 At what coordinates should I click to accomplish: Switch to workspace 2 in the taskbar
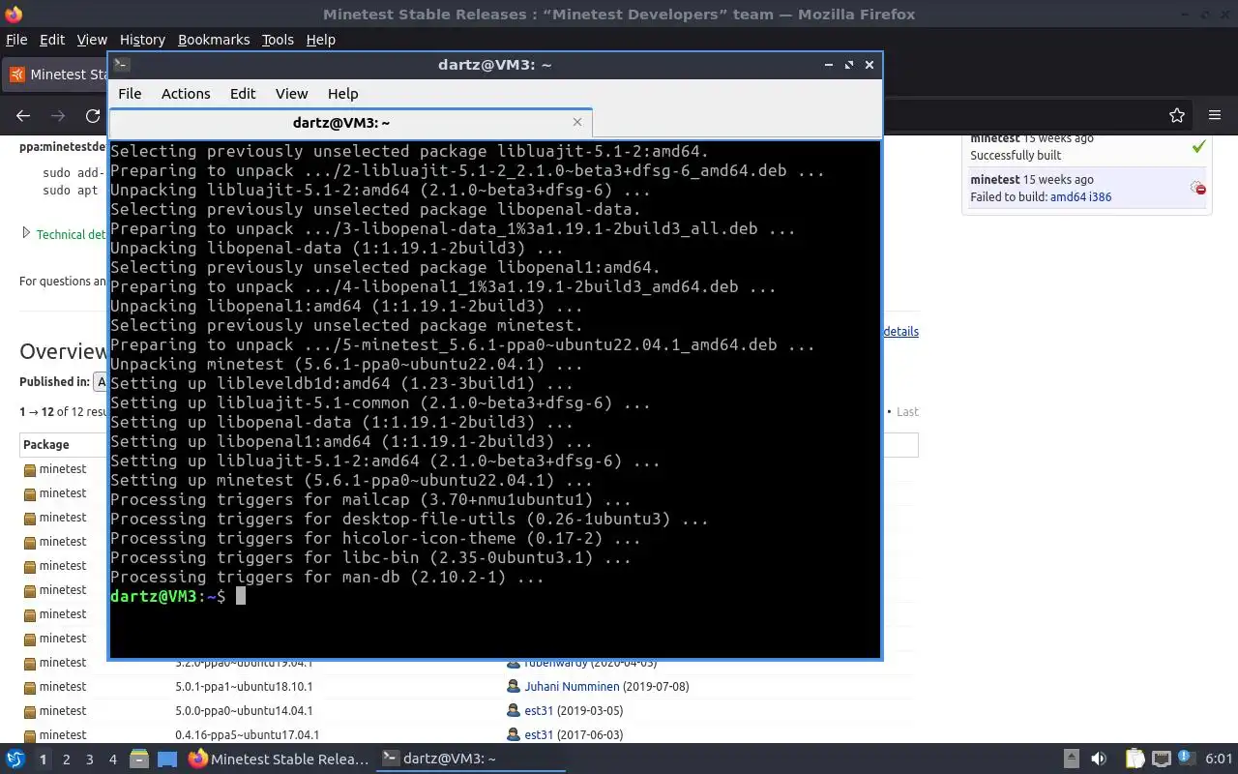pos(66,759)
